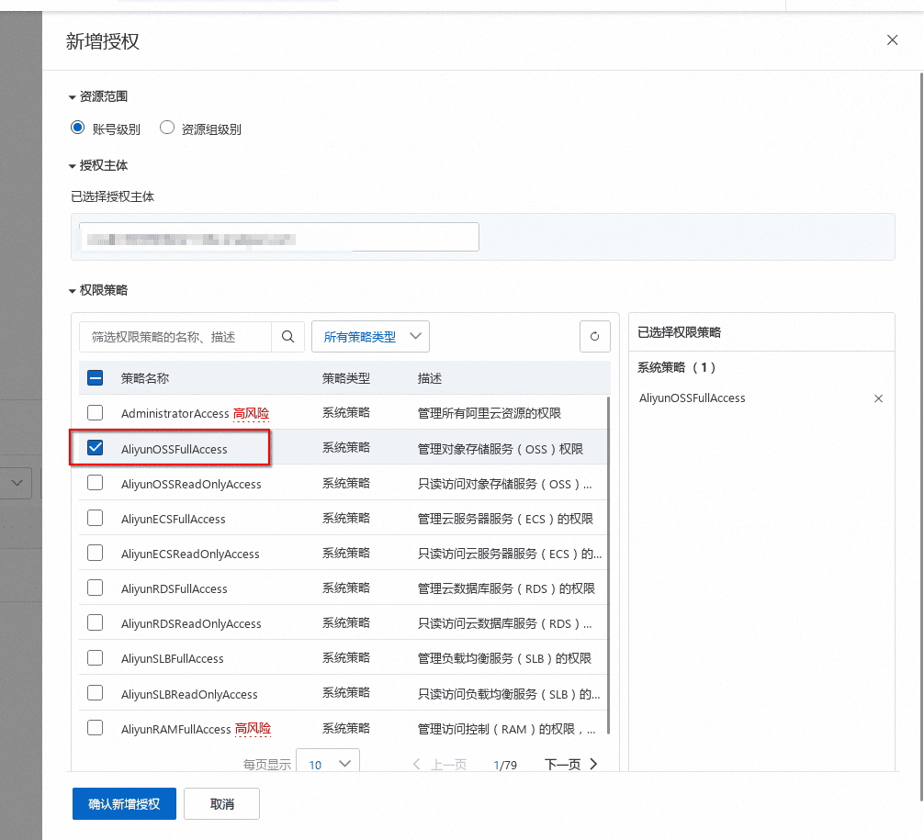Image resolution: width=924 pixels, height=840 pixels.
Task: Check the AliyunSLBReadOnlyAccess checkbox
Action: point(95,693)
